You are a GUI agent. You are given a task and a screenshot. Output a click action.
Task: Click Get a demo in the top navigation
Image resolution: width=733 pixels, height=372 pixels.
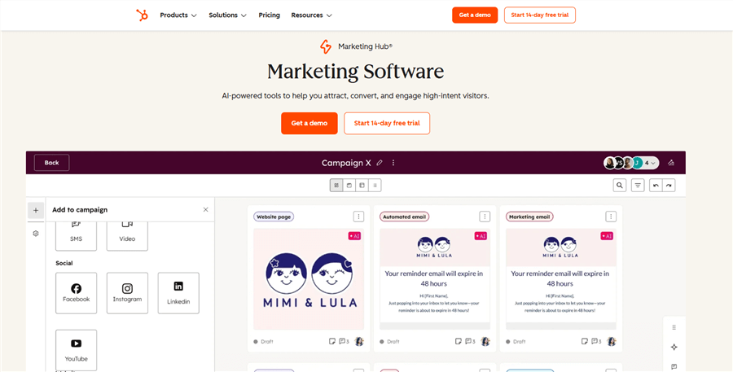pos(475,15)
